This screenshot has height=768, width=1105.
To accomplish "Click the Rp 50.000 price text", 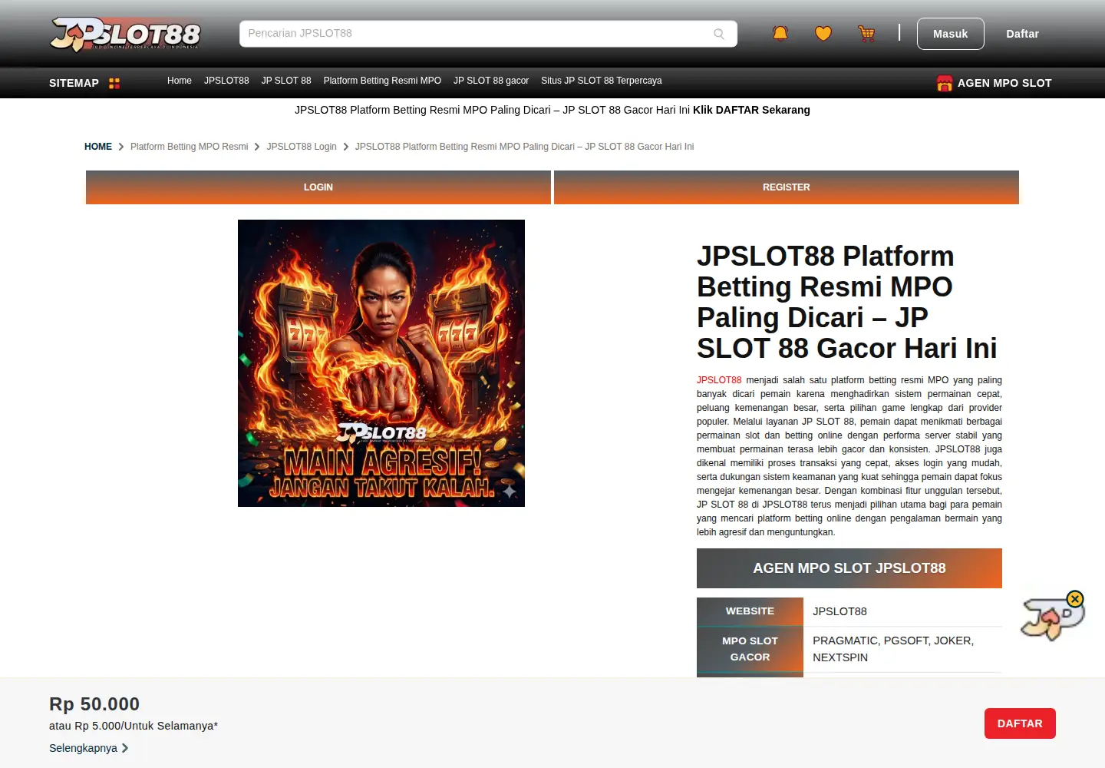I will 94,704.
